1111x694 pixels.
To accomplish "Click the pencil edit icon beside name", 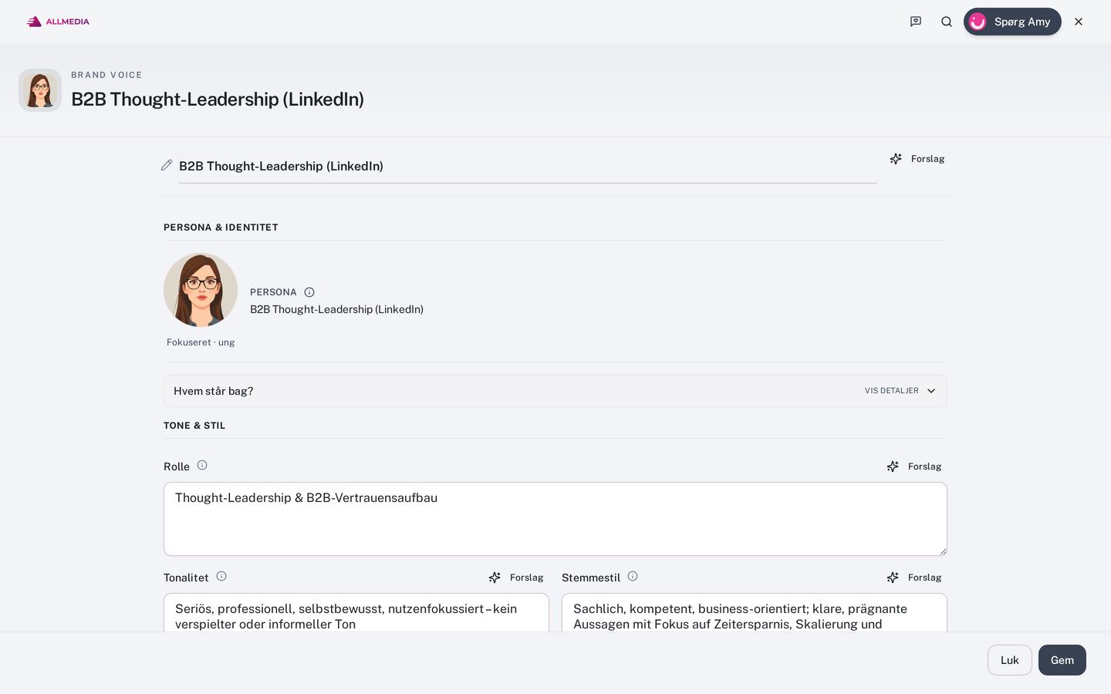I will click(x=167, y=165).
